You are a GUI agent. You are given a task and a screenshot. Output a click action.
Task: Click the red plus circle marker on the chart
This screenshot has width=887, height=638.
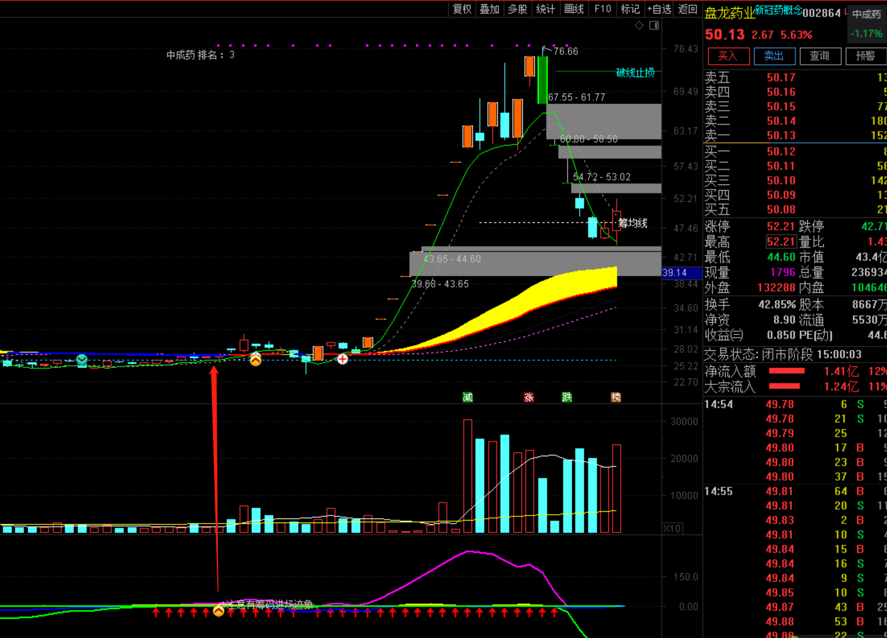pos(342,359)
